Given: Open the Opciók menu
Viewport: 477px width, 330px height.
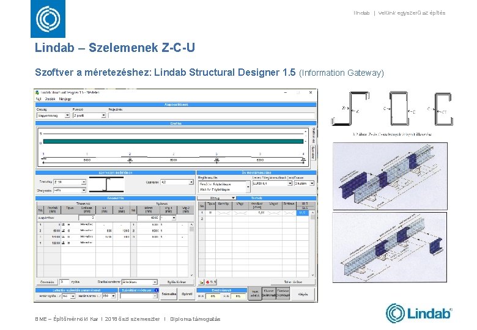Looking at the screenshot, I should (50, 99).
